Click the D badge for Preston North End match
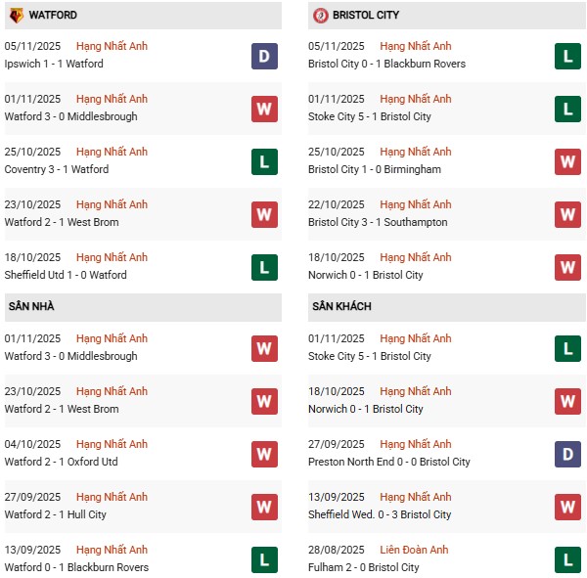This screenshot has height=578, width=587. [x=567, y=454]
